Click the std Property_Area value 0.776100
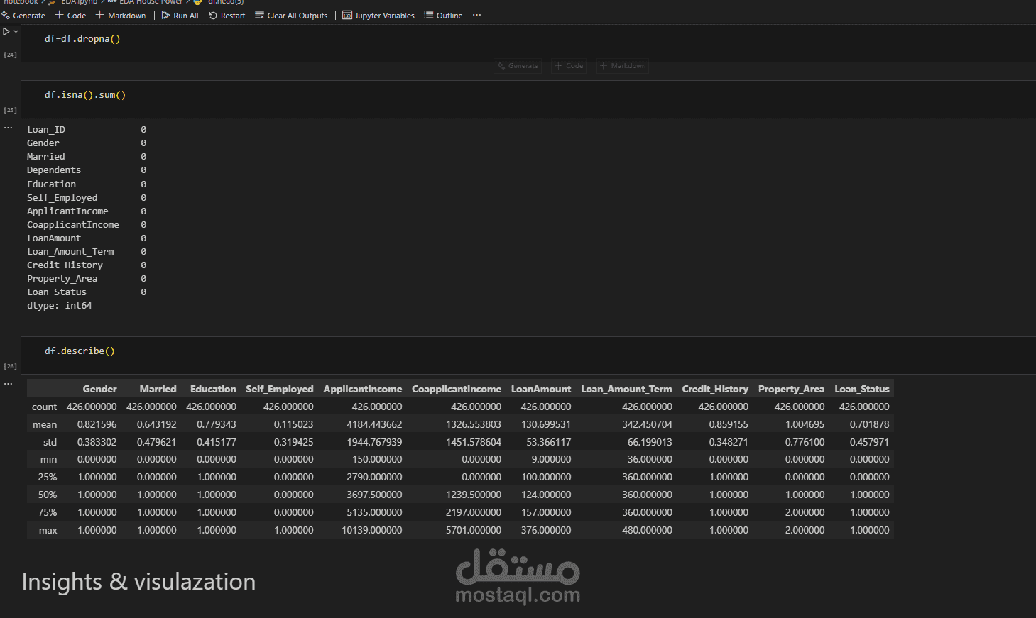This screenshot has width=1036, height=618. (805, 442)
